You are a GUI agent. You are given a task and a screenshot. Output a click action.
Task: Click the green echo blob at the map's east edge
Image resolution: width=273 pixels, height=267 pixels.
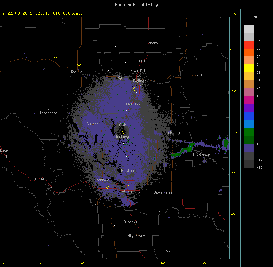(225, 143)
